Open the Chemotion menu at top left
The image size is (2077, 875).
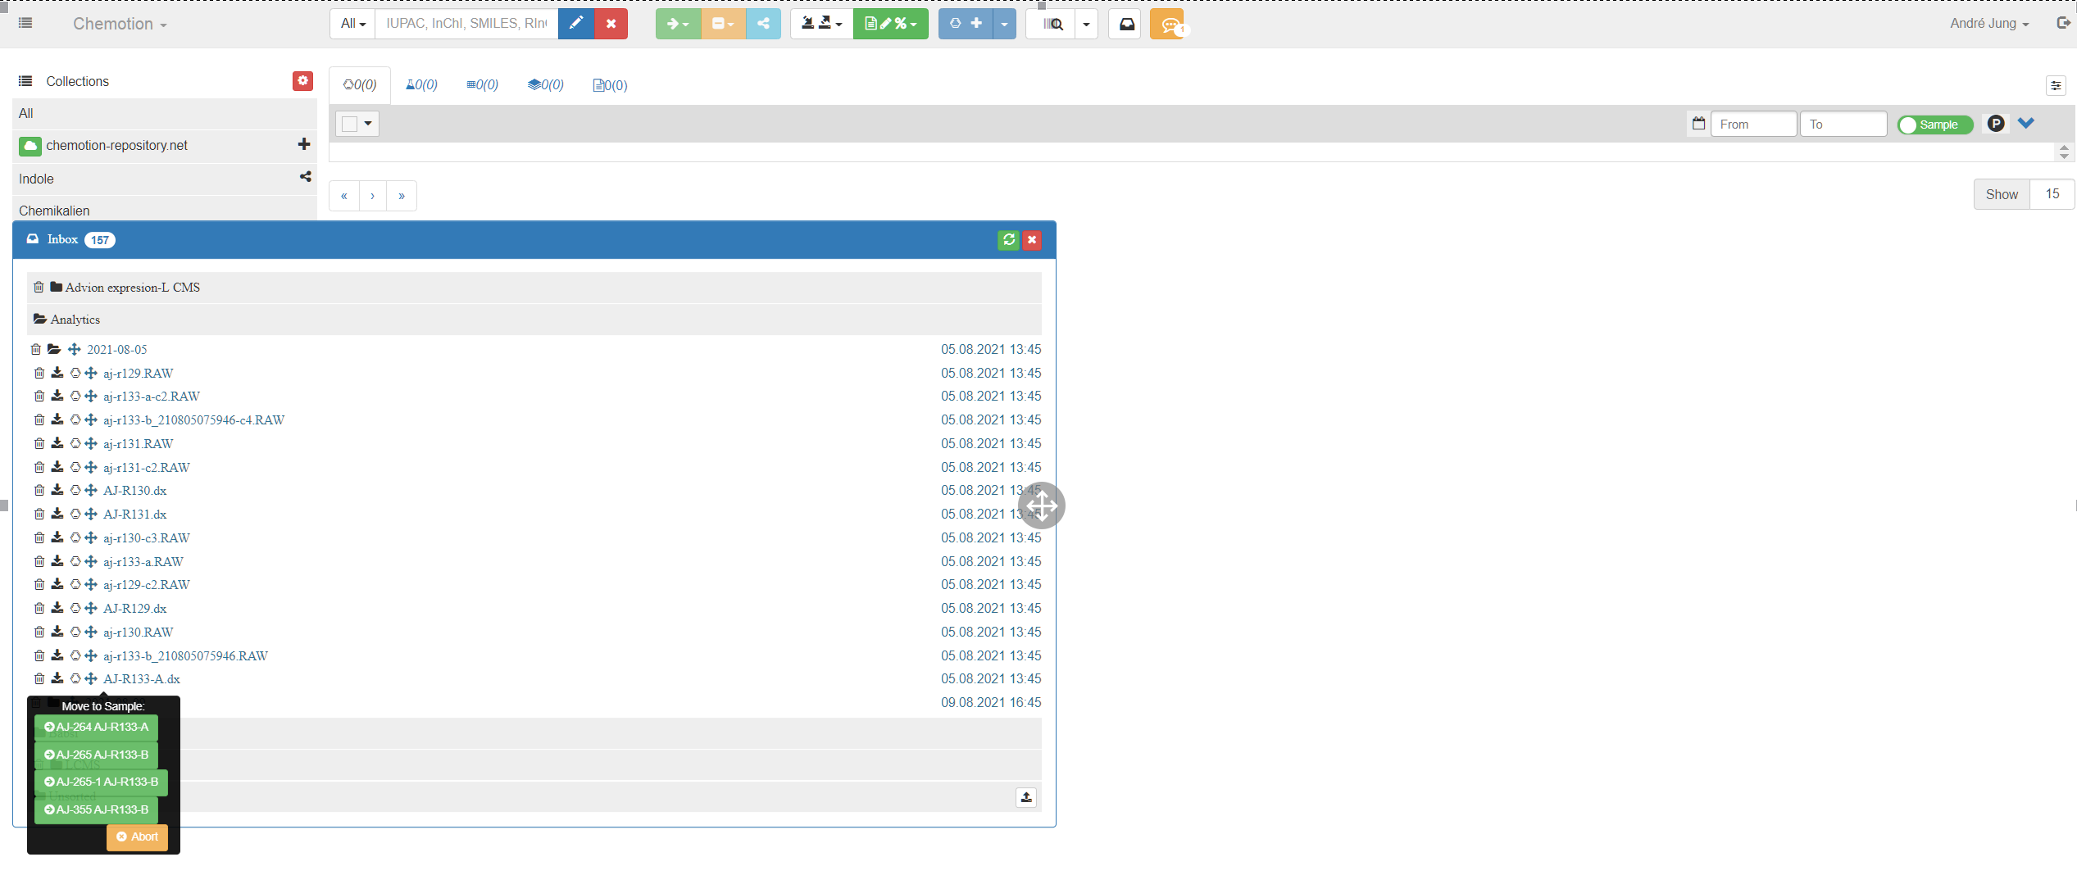pyautogui.click(x=119, y=24)
